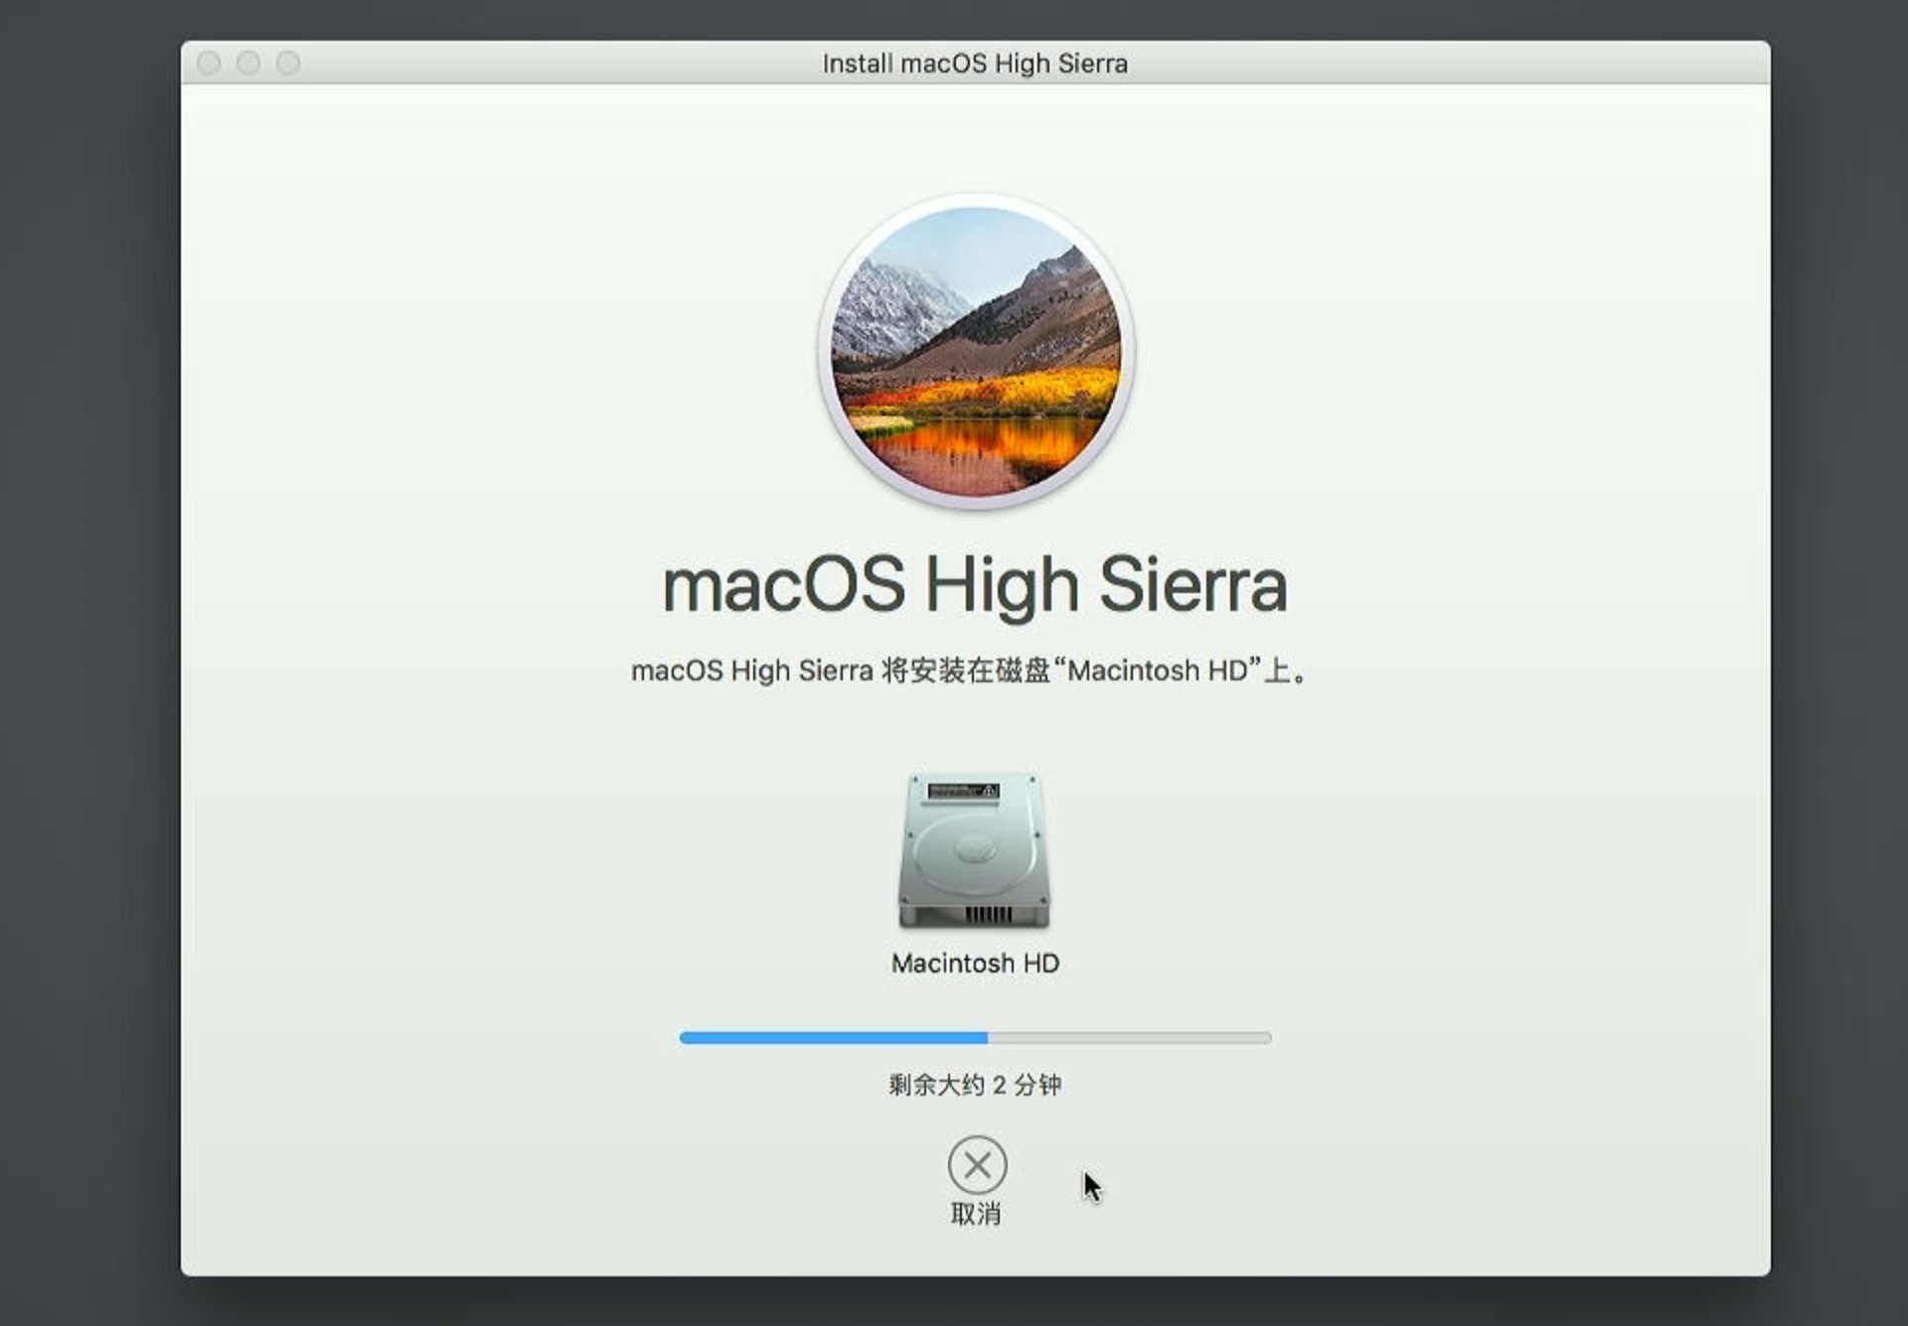Click the Macintosh HD installation destination sentence
The height and width of the screenshot is (1326, 1908).
click(969, 669)
